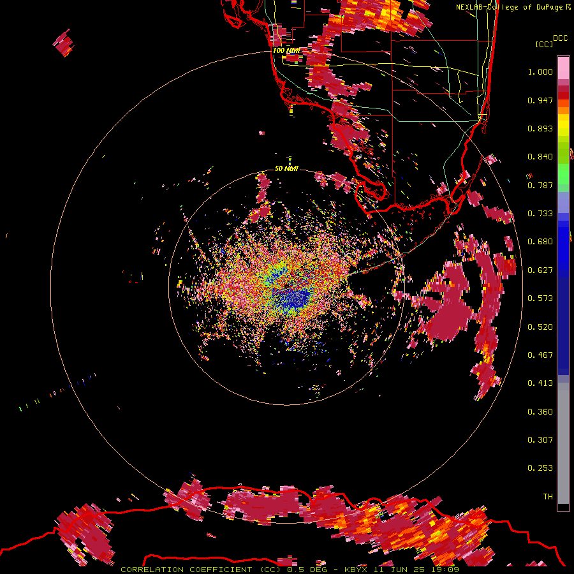Select the DCC label above color scale

[x=560, y=38]
